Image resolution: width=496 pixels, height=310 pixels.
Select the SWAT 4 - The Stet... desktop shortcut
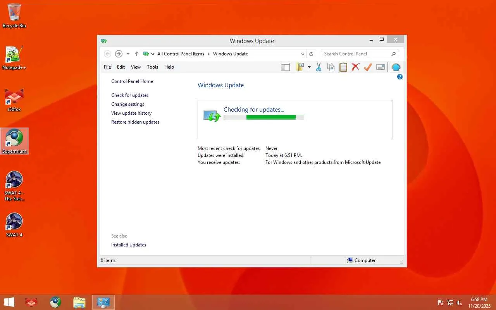pos(14,186)
